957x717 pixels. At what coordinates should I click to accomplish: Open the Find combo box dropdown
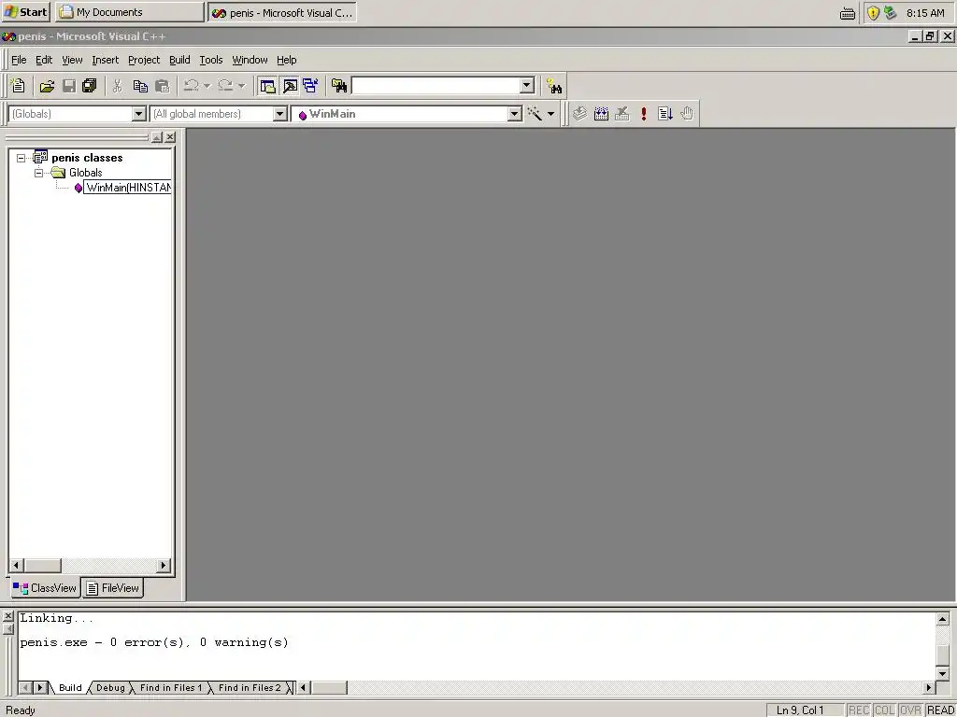527,86
